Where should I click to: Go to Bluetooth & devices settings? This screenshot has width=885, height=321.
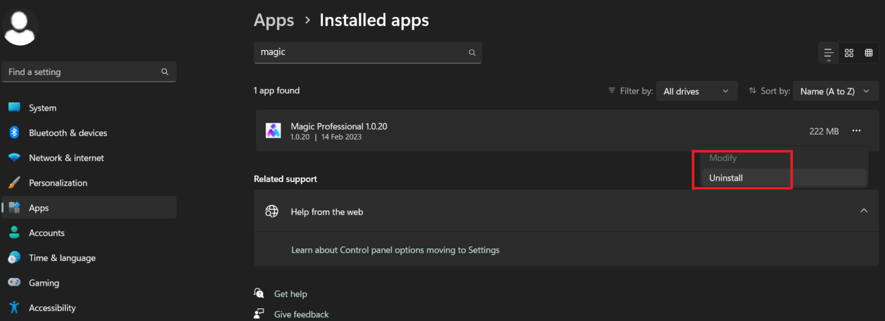68,133
